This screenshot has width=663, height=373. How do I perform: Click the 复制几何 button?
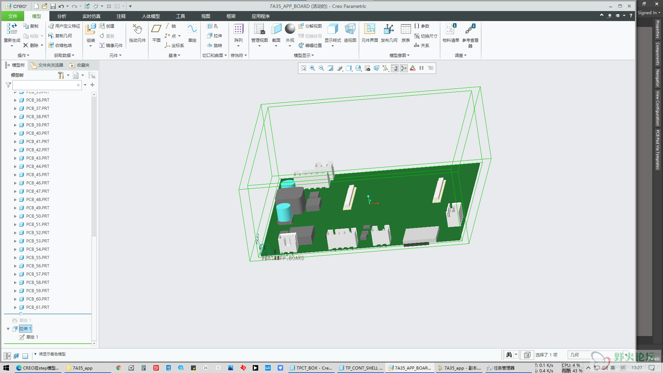(x=60, y=36)
